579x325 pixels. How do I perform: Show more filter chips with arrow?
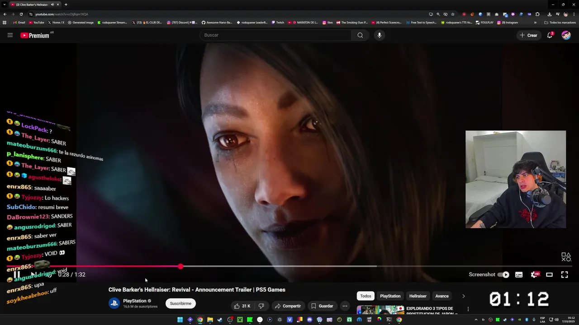(463, 296)
